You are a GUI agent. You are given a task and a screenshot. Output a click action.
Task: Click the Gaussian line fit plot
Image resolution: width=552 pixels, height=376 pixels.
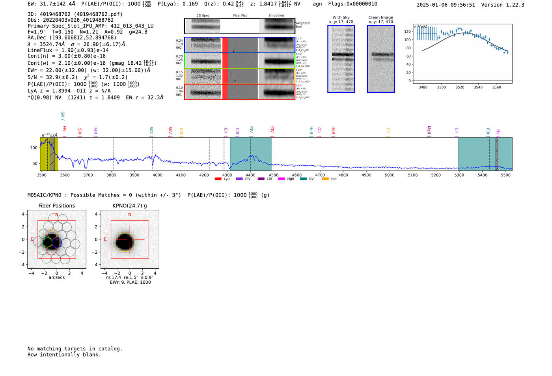pyautogui.click(x=462, y=54)
